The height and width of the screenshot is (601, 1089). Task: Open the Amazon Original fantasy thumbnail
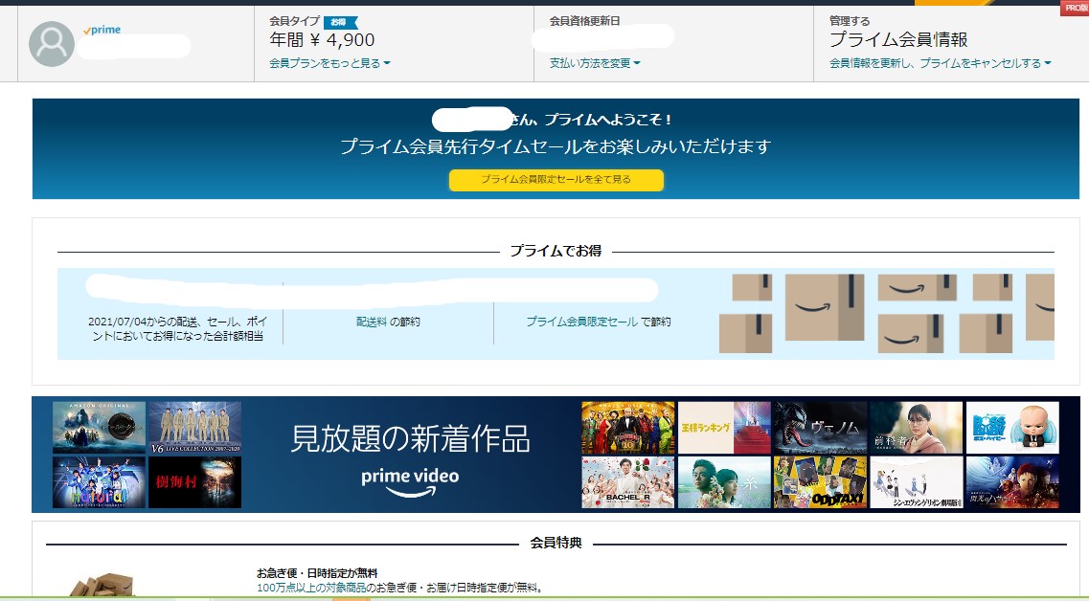pos(100,428)
